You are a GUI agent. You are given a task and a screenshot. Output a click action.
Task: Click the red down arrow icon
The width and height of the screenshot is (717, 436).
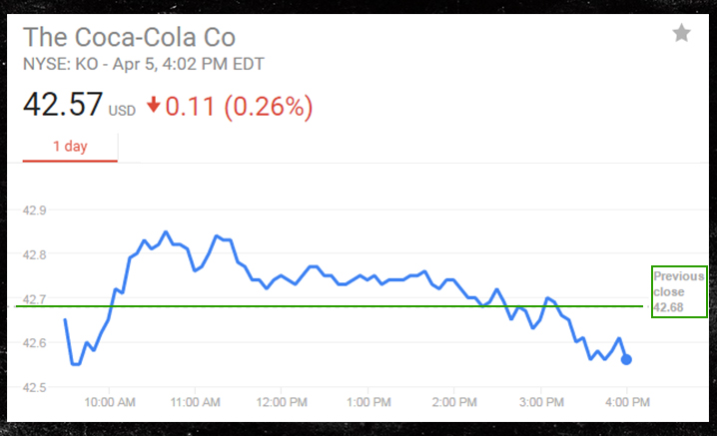pos(153,105)
